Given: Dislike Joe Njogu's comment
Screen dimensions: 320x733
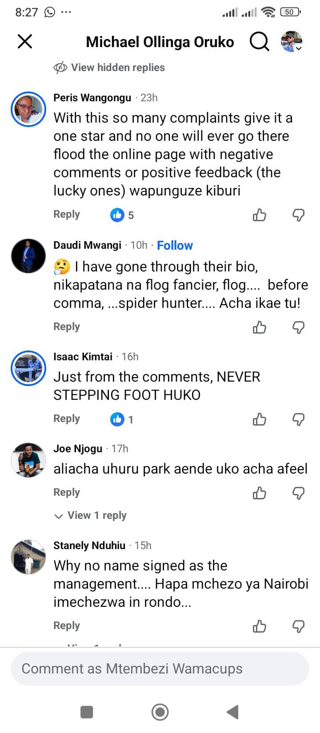Looking at the screenshot, I should (298, 493).
